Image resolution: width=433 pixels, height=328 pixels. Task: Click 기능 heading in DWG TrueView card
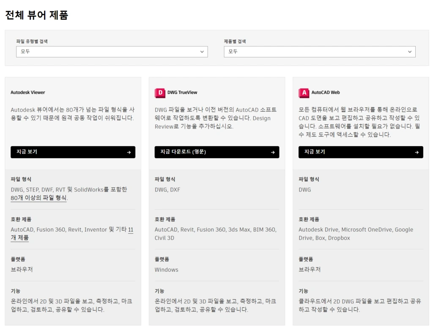click(x=159, y=291)
